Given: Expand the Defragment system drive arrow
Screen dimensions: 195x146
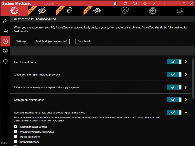Looking at the screenshot, I should pyautogui.click(x=186, y=100).
